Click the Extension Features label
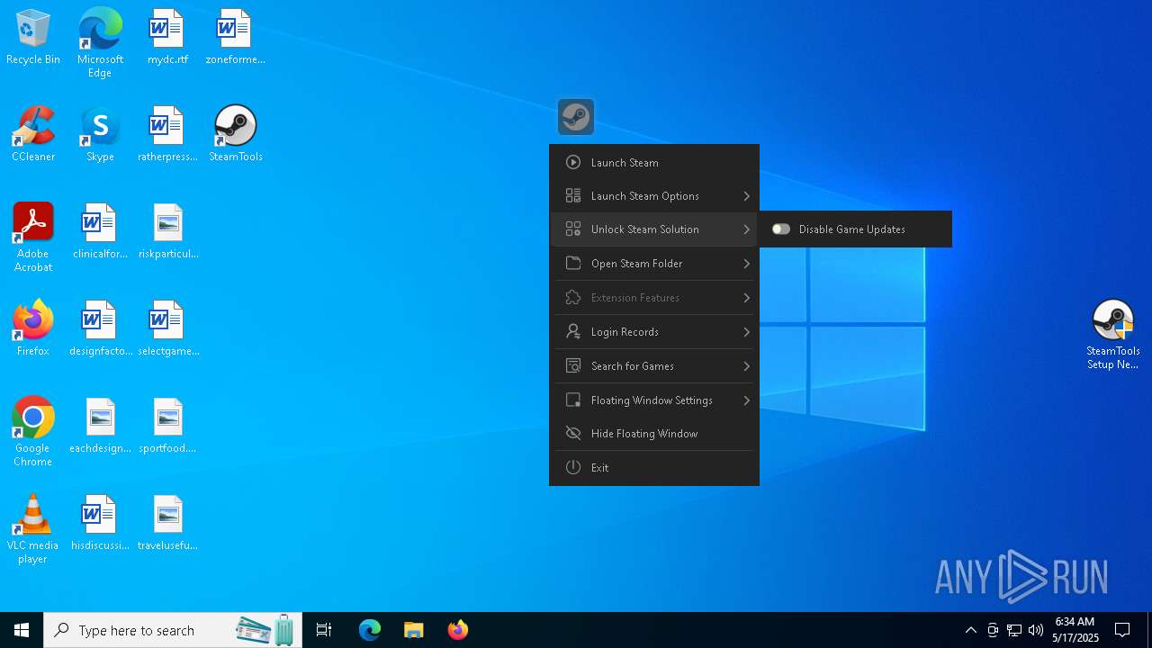1152x648 pixels. point(635,298)
